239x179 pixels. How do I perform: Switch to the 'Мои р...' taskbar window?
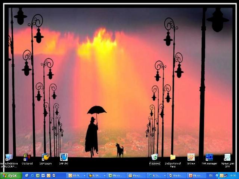click(x=137, y=176)
